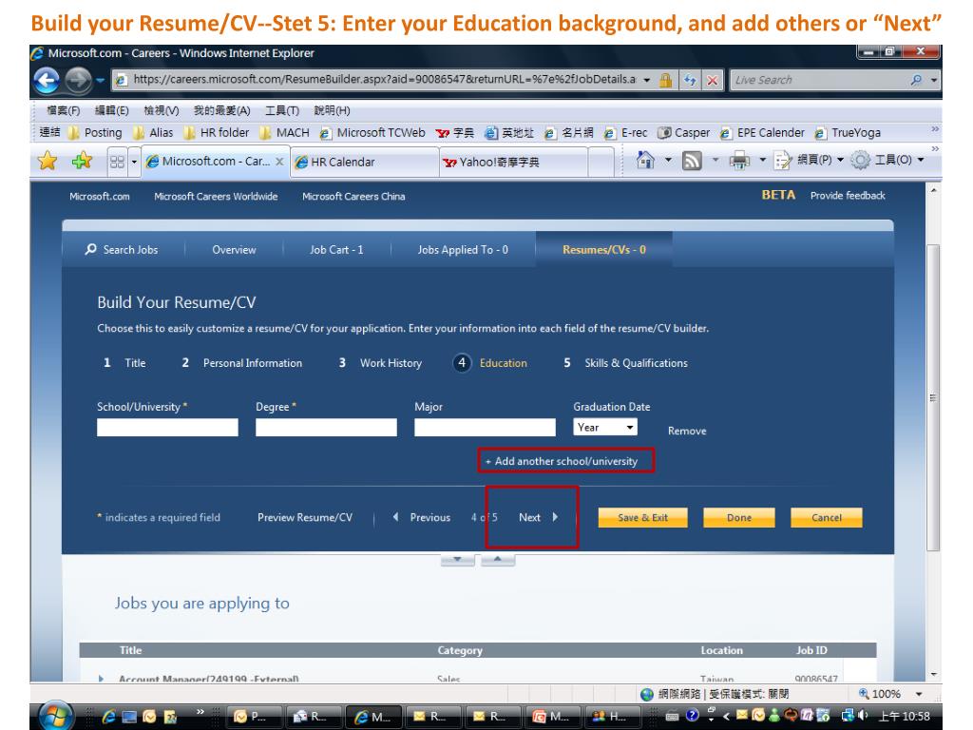Collapse the resume panel using down toggle

coord(457,560)
